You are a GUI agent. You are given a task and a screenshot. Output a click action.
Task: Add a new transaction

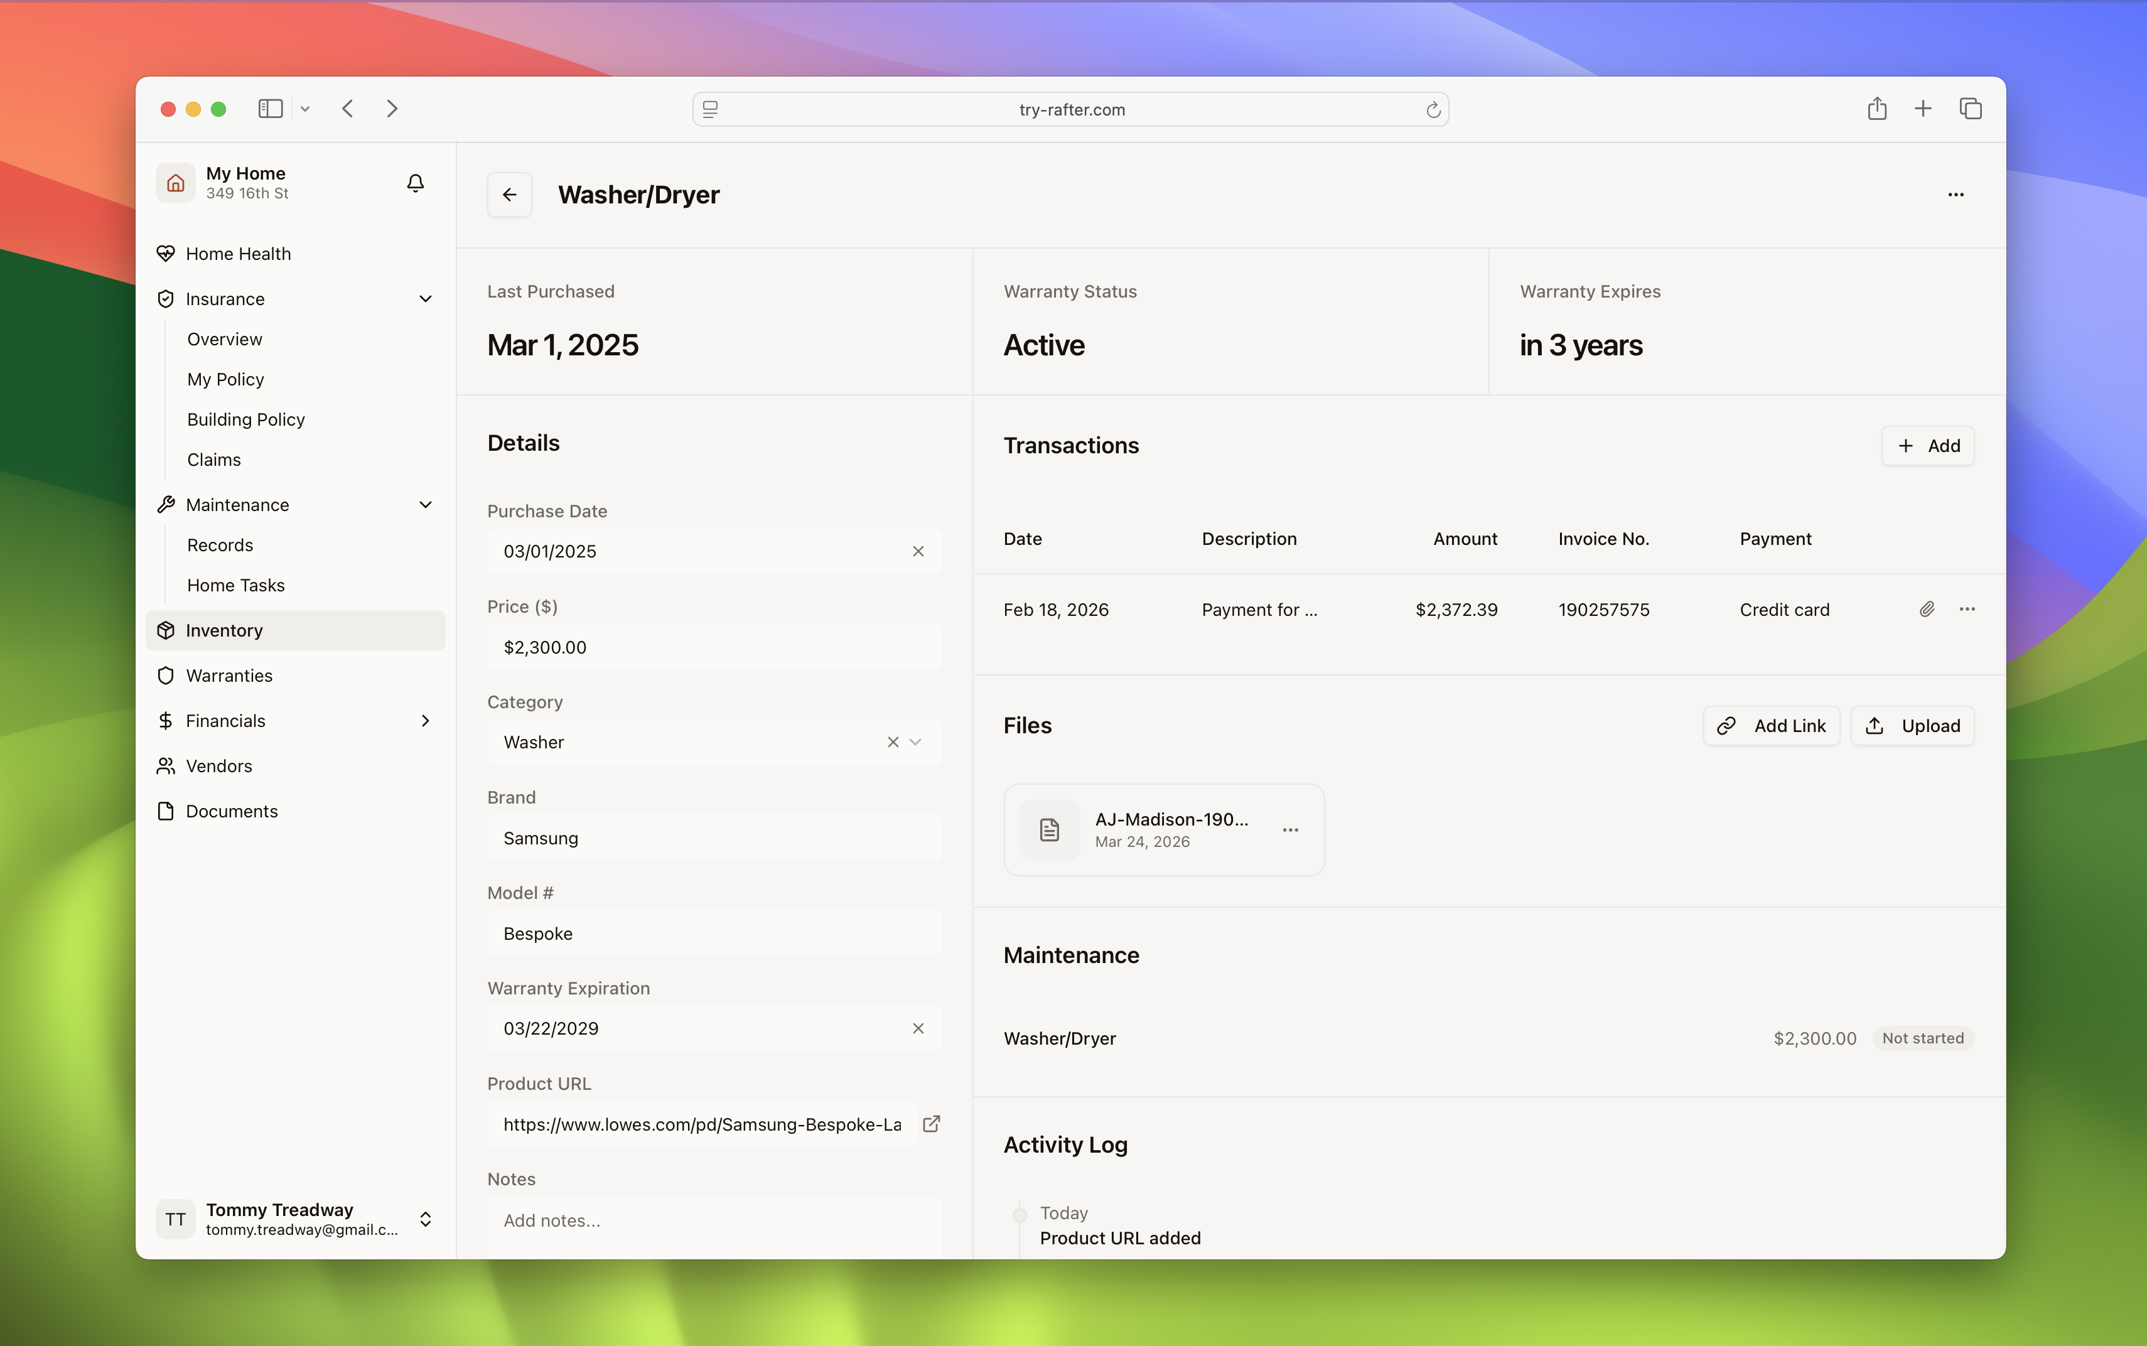(1927, 445)
